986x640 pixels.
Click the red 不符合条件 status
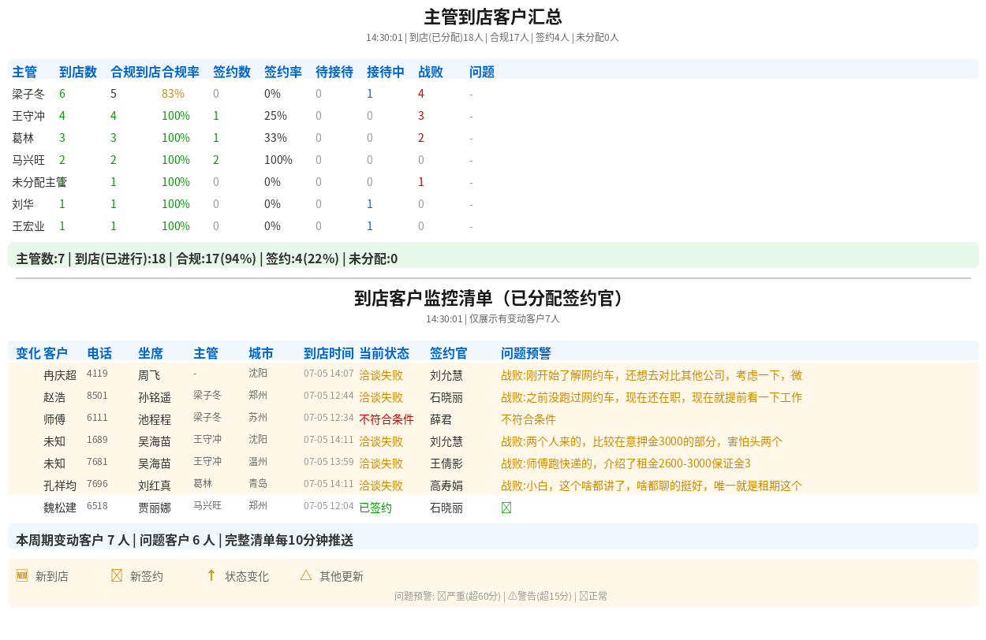pos(387,419)
